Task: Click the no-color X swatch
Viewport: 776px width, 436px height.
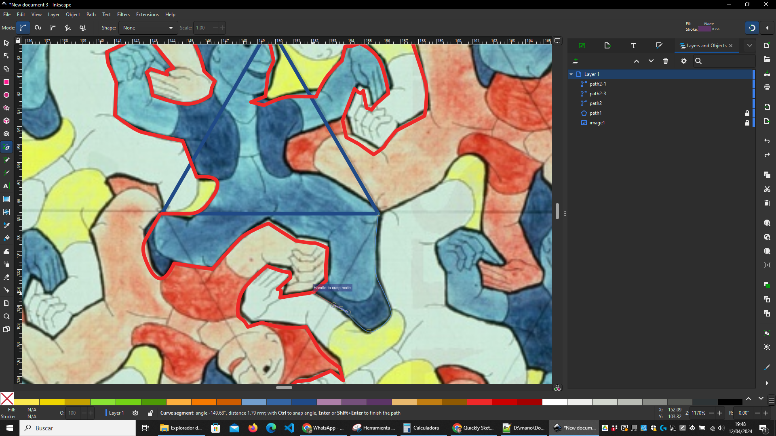Action: (x=7, y=399)
